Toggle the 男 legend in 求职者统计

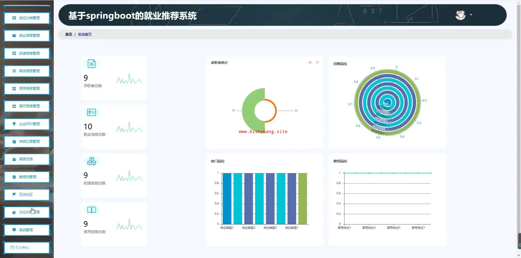click(x=317, y=62)
